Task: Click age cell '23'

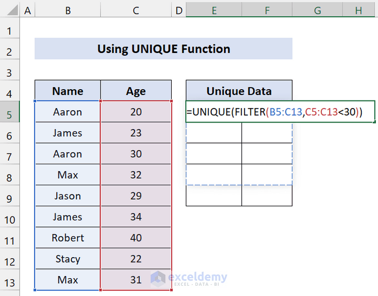Action: click(136, 133)
